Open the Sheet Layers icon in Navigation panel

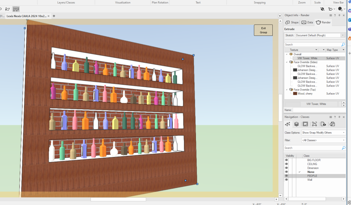point(305,124)
